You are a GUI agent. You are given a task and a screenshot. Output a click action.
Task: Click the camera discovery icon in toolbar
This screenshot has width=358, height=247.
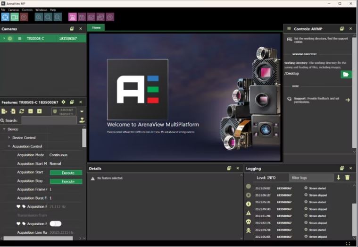click(x=5, y=17)
